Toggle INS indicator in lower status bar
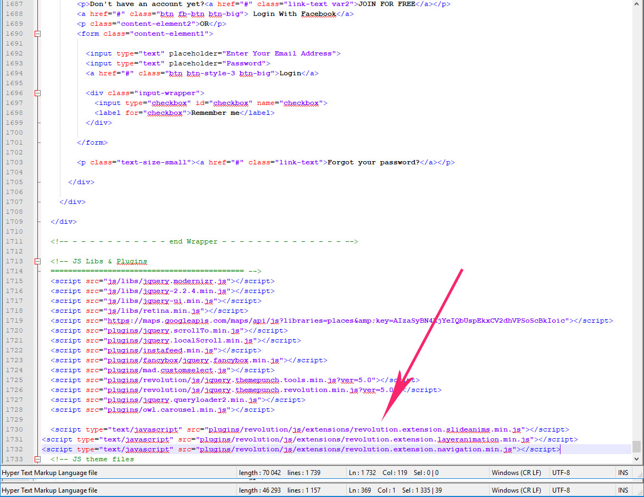Screen dimensions: 644x497 tap(623, 490)
